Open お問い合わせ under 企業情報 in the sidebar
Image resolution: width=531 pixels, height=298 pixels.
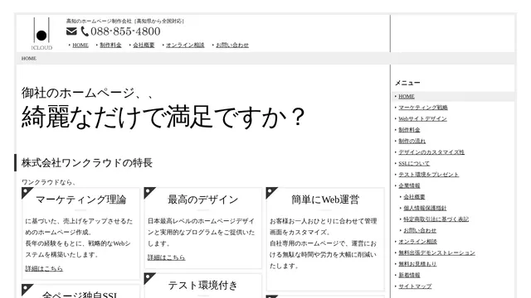click(x=420, y=230)
